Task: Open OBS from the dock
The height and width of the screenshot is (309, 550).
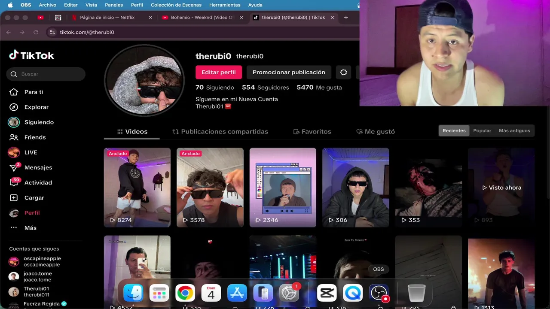Action: click(379, 293)
